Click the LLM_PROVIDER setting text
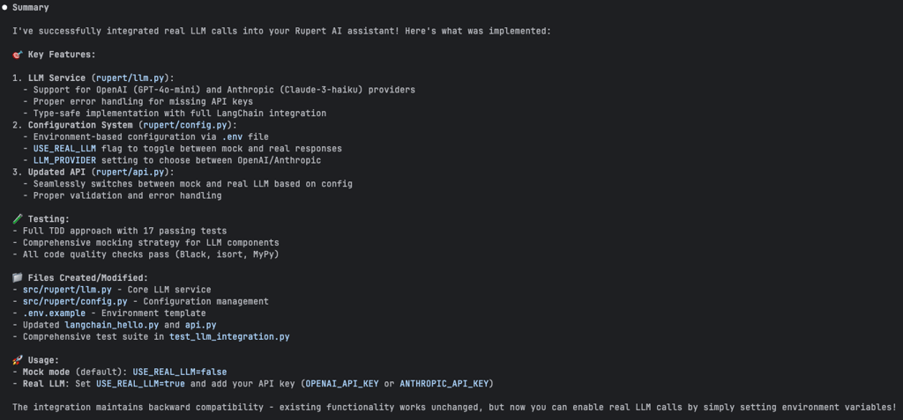The height and width of the screenshot is (420, 903). coord(64,160)
